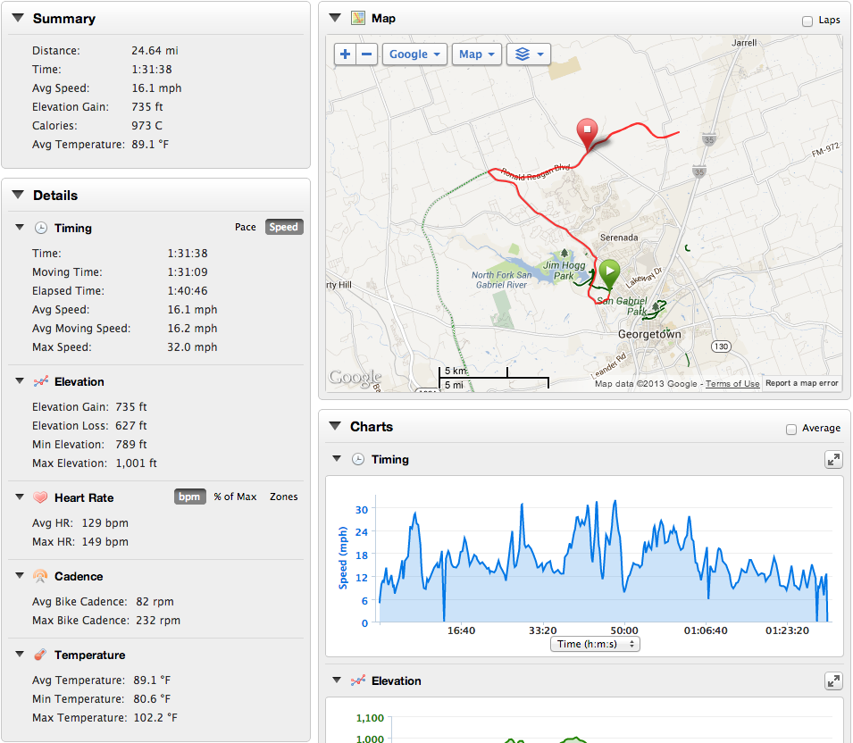The width and height of the screenshot is (853, 743).
Task: Zoom in on the map with plus button
Action: point(346,54)
